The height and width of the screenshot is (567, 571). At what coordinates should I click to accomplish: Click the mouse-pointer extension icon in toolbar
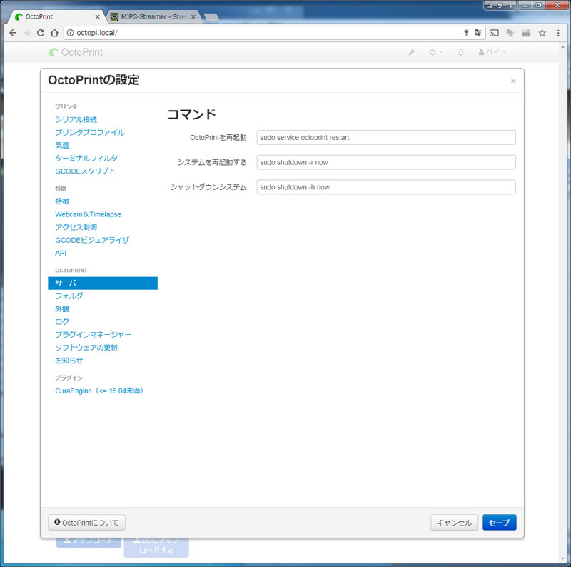pos(510,33)
